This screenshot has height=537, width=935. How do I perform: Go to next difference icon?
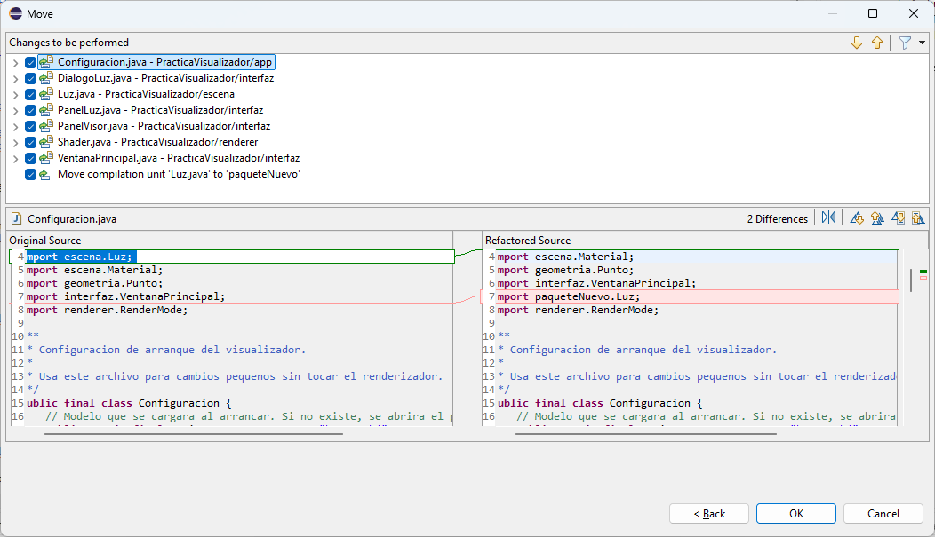tap(857, 217)
